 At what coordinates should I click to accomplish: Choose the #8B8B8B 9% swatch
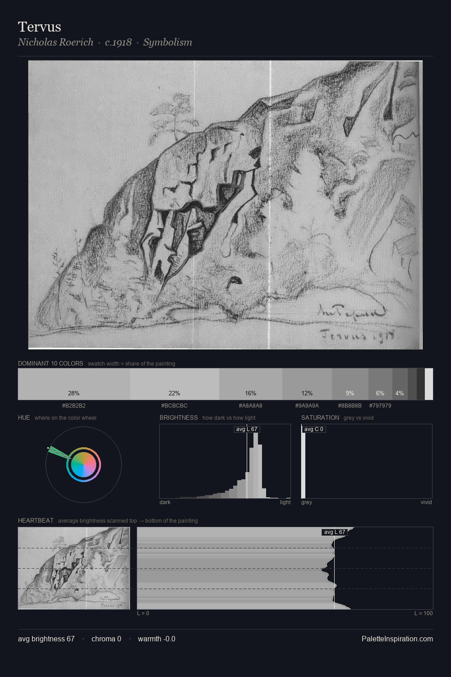350,384
